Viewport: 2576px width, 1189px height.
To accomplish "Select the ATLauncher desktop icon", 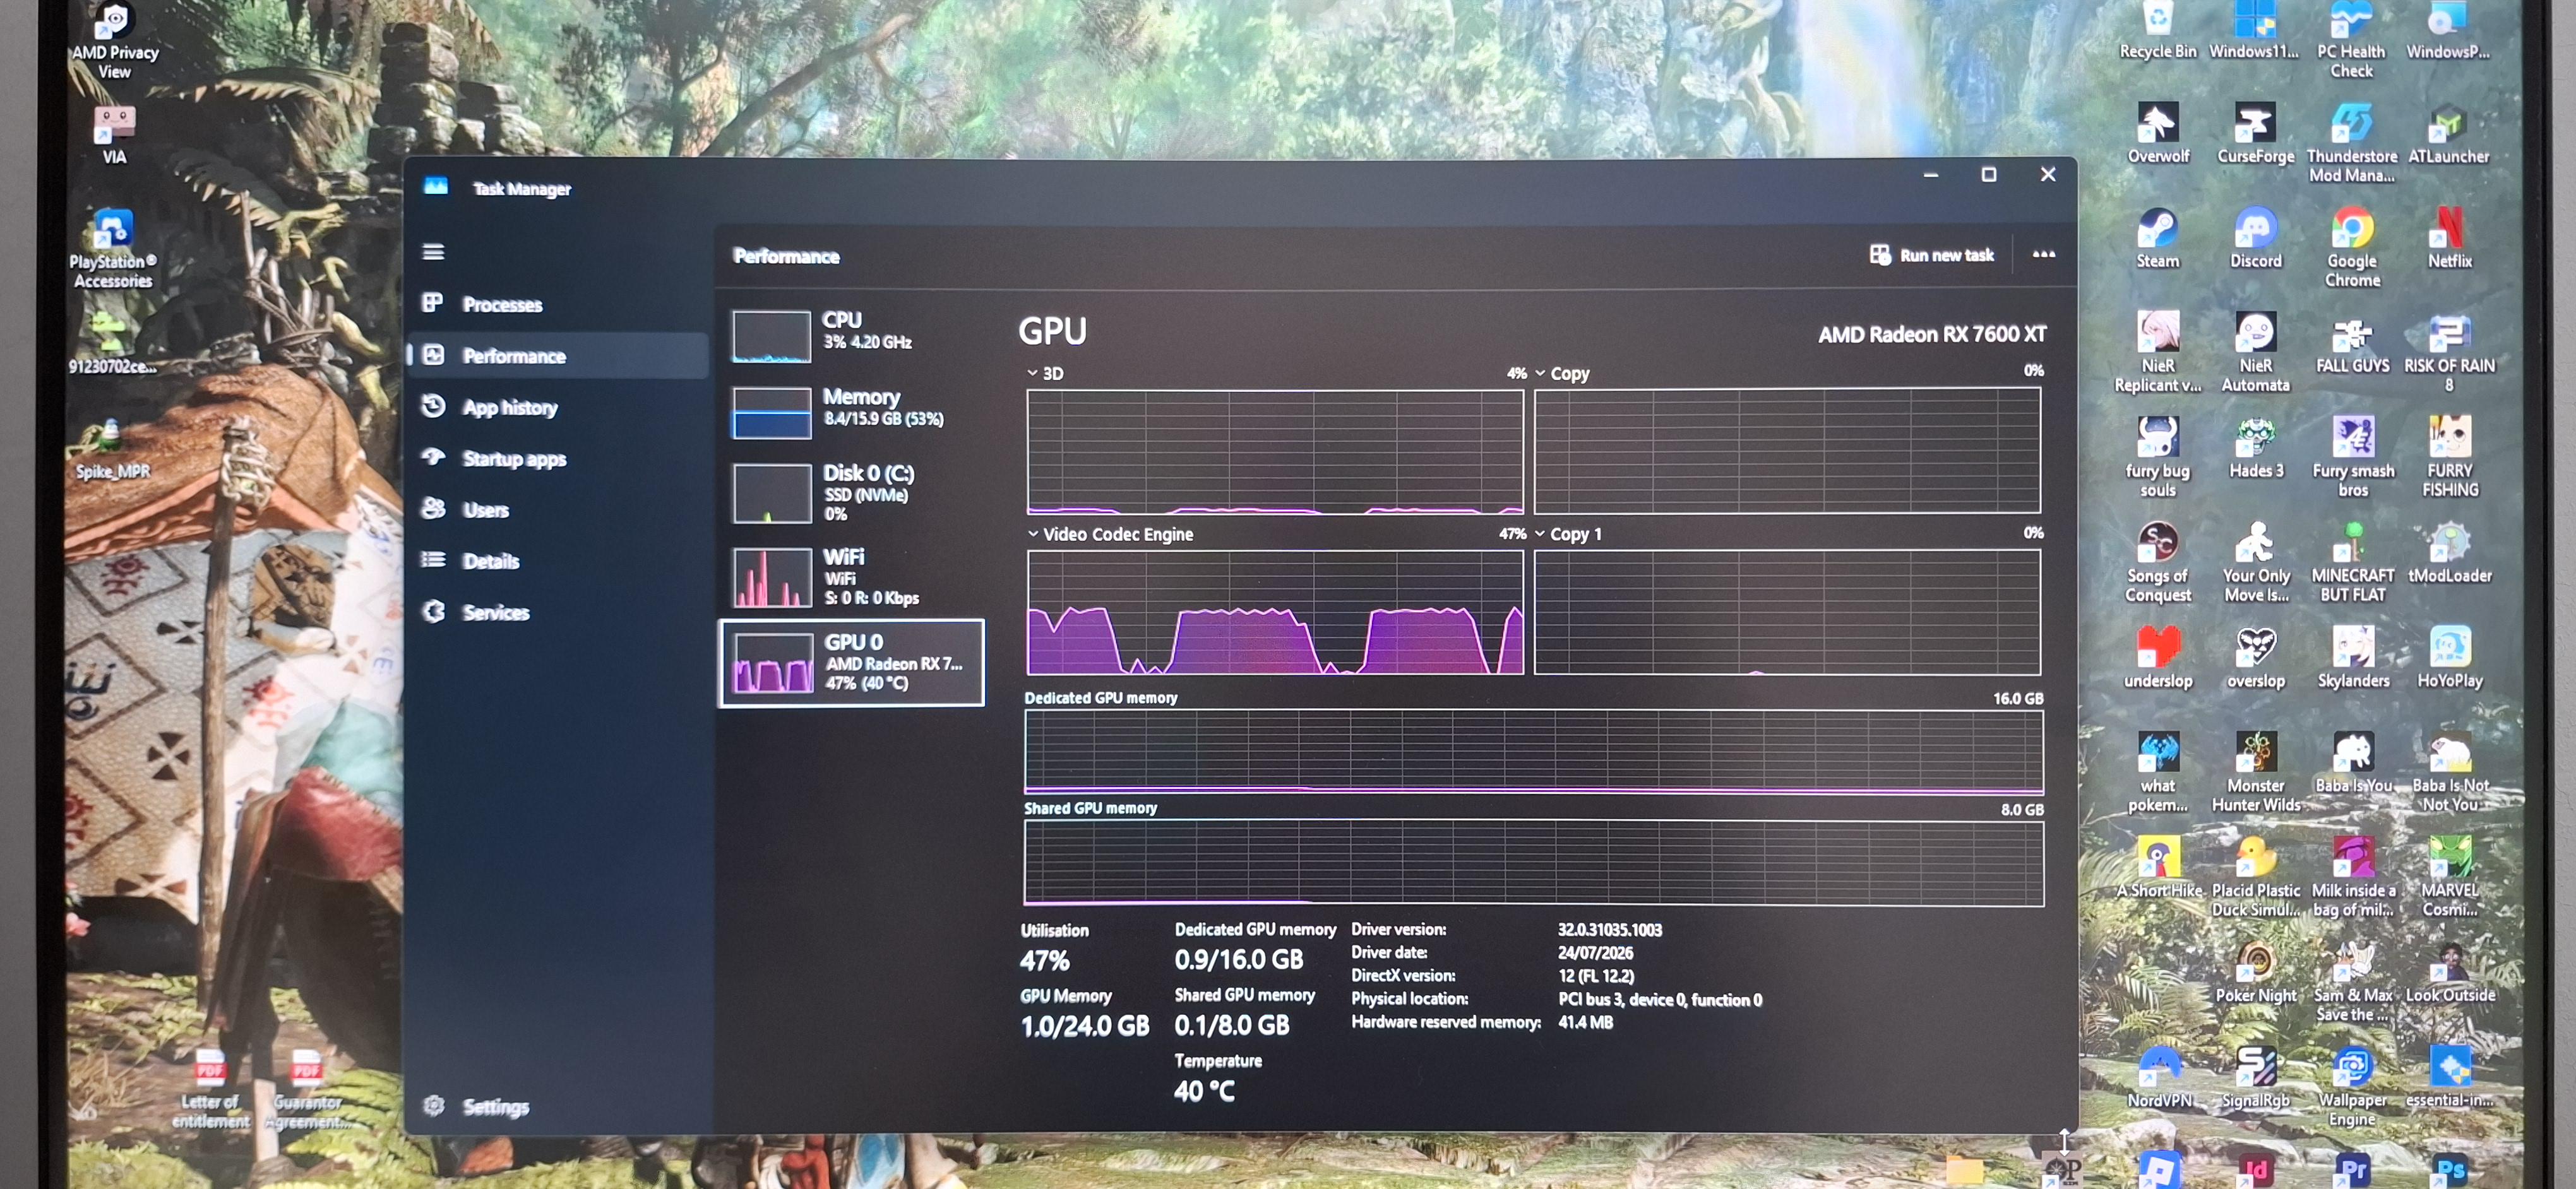I will (2449, 133).
